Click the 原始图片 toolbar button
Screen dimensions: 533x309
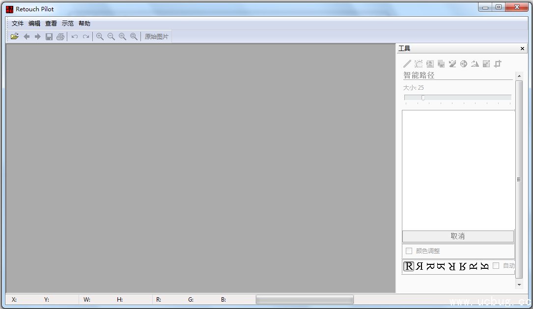pyautogui.click(x=156, y=37)
